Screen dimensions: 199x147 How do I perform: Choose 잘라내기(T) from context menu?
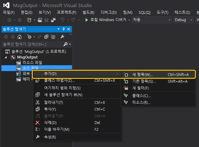77,102
